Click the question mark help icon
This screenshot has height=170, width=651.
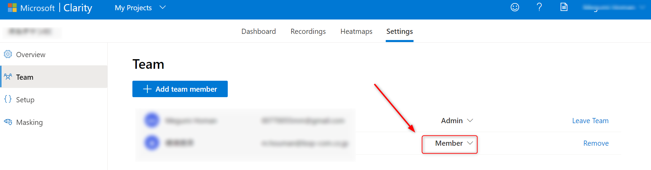click(539, 7)
